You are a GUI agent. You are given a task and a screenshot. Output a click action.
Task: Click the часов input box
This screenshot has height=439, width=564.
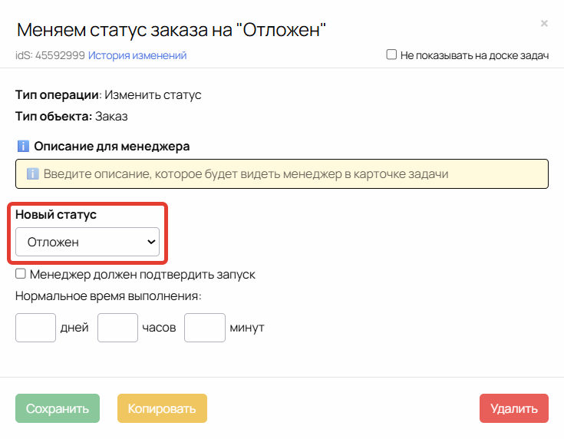point(117,328)
